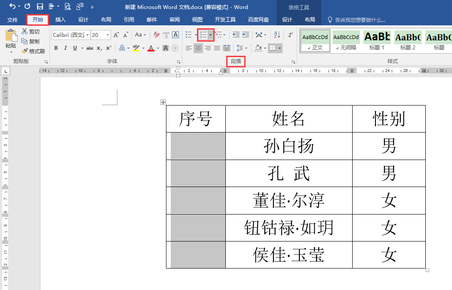Screen dimensions: 452x290
Task: Apply red font color
Action: (x=151, y=48)
